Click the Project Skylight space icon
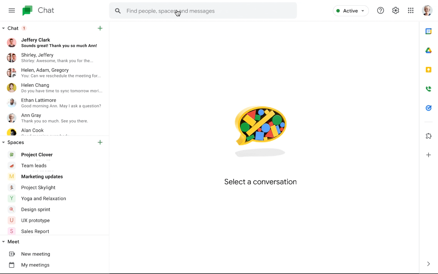The width and height of the screenshot is (438, 274). point(11,188)
